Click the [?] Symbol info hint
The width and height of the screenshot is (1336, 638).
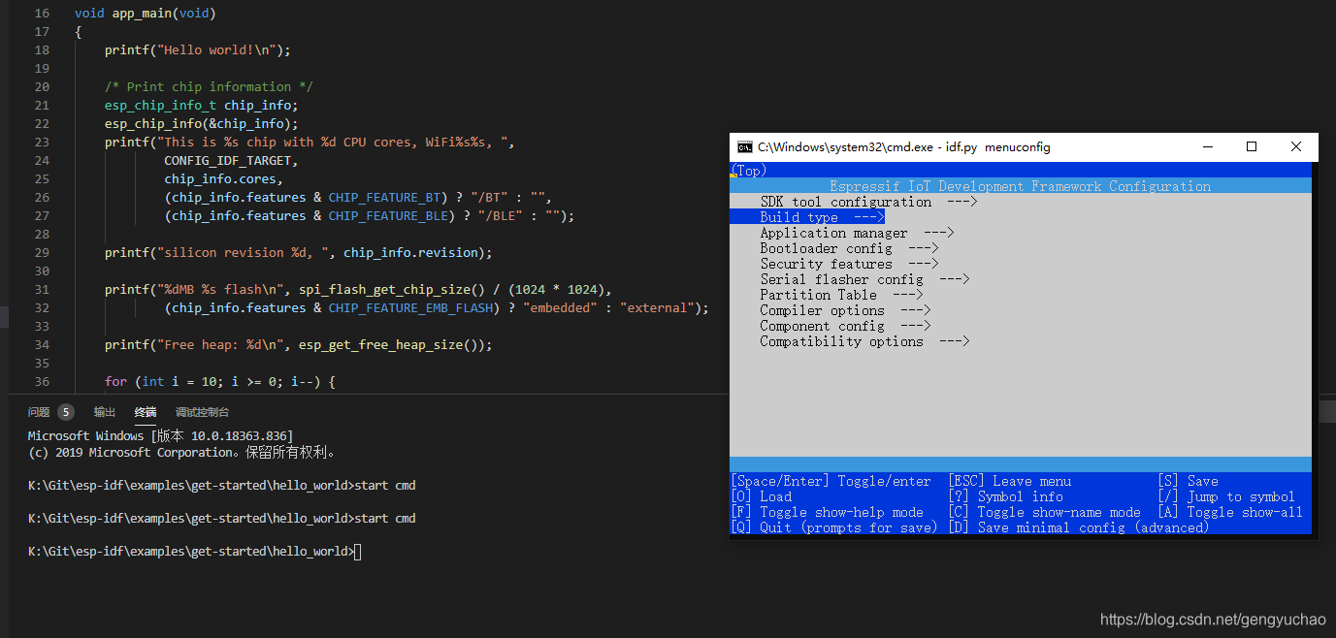tap(1005, 496)
